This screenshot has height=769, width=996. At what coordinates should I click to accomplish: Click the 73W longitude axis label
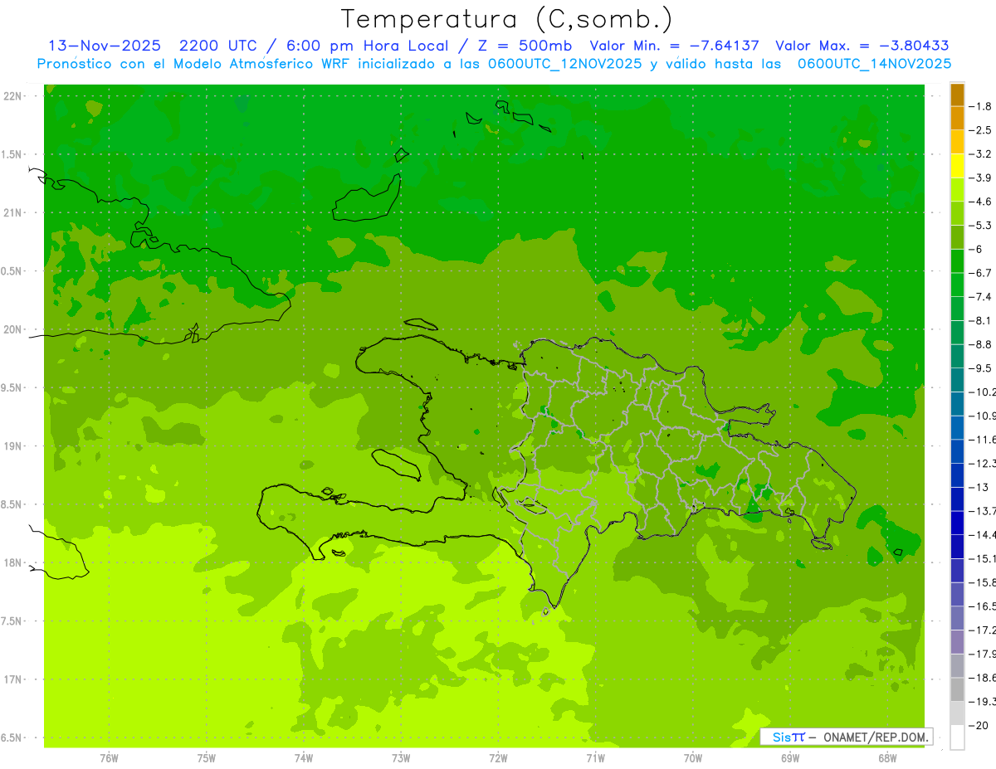coord(401,758)
